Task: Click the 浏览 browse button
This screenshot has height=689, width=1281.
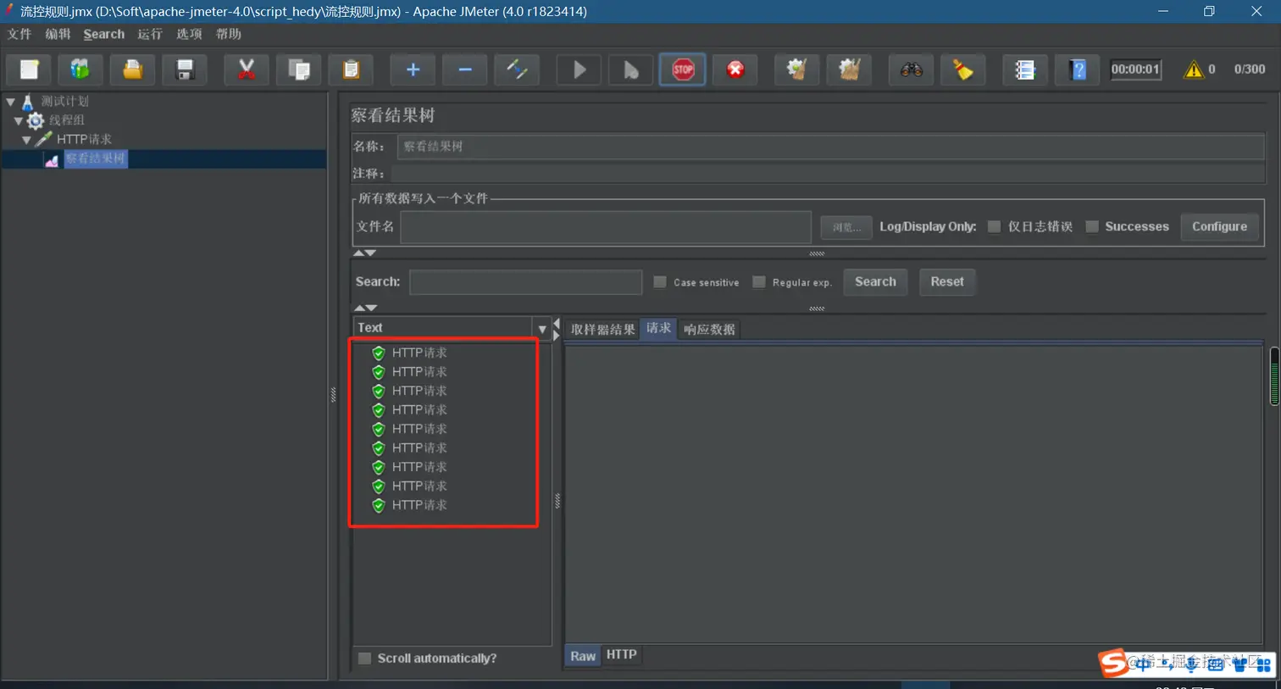Action: pyautogui.click(x=846, y=227)
